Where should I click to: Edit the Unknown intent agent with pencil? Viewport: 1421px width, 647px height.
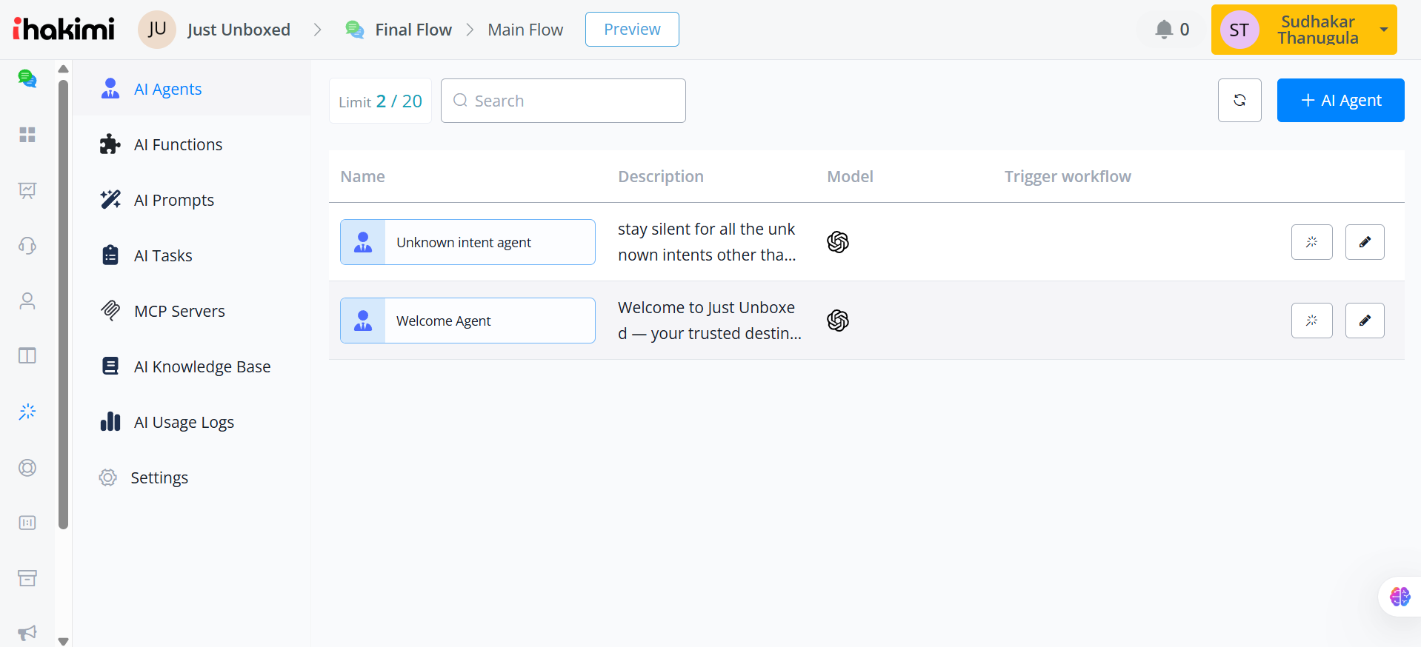pos(1365,242)
